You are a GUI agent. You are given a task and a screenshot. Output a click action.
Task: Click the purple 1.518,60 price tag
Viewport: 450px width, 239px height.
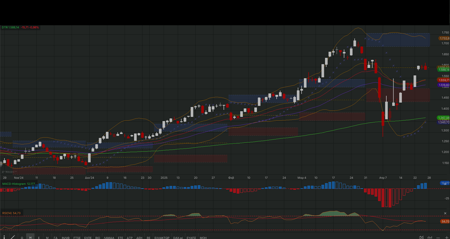click(444, 85)
